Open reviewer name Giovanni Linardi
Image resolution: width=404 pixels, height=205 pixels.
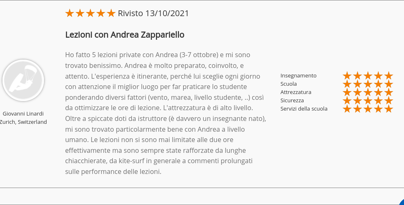click(23, 114)
